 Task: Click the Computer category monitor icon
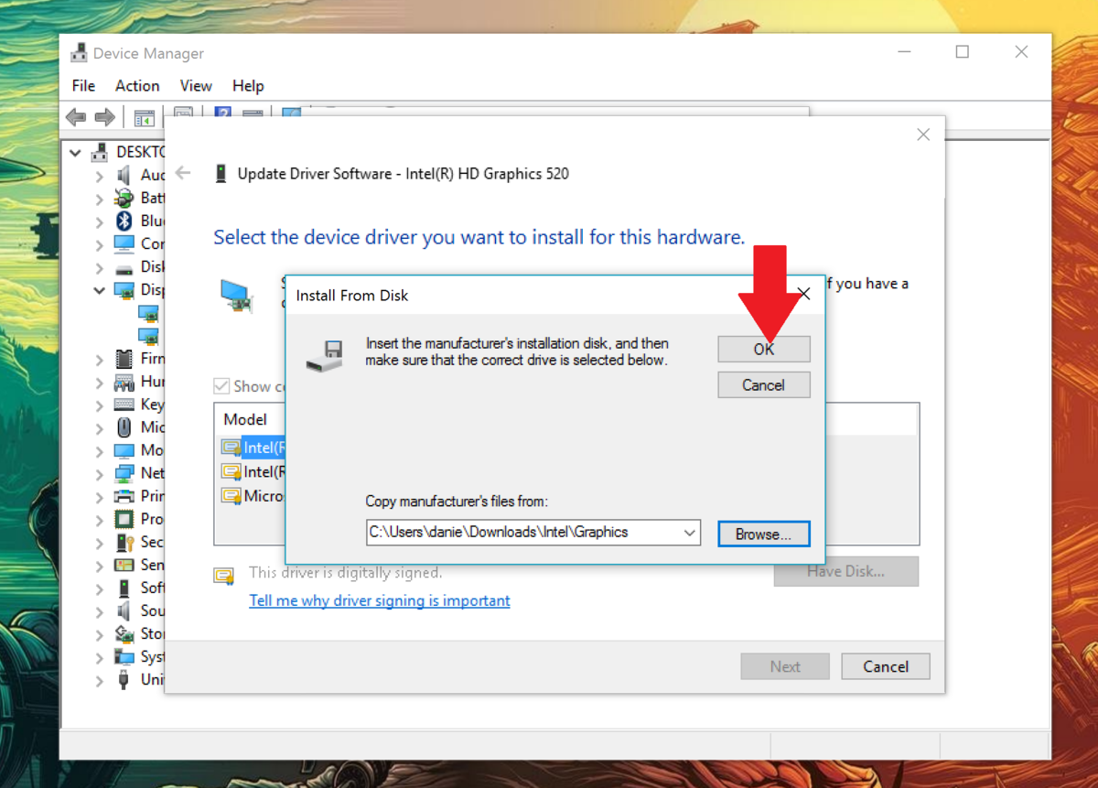tap(124, 243)
